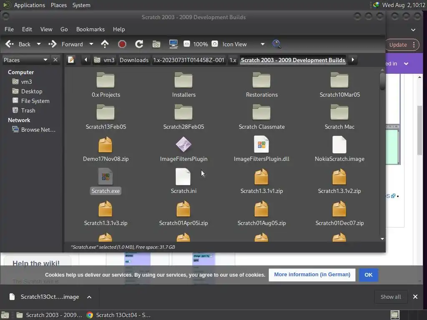427x320 pixels.
Task: Open More information (in German) link
Action: tap(312, 275)
